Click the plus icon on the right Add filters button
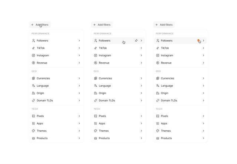237x164 pixels. tap(157, 25)
